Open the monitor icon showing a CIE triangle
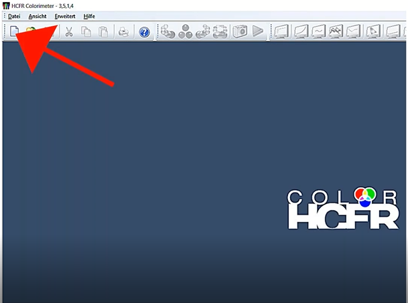Screen dimensions: 408x303 [x=373, y=31]
